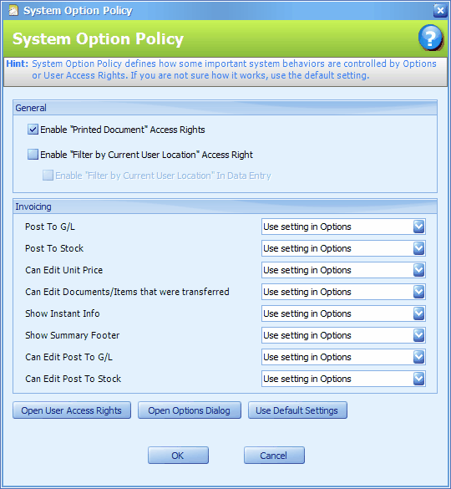
Task: Click Open User Access Rights button
Action: pyautogui.click(x=72, y=410)
